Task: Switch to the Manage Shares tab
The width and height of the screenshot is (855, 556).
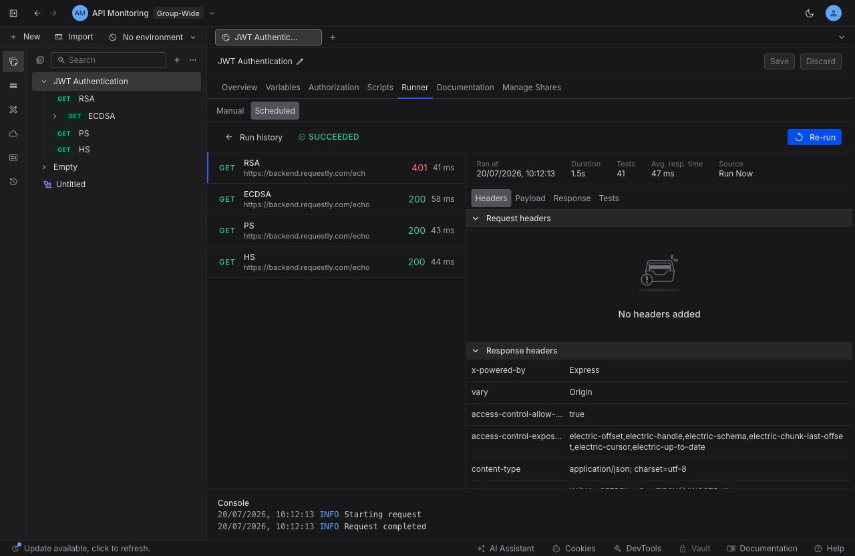Action: 532,88
